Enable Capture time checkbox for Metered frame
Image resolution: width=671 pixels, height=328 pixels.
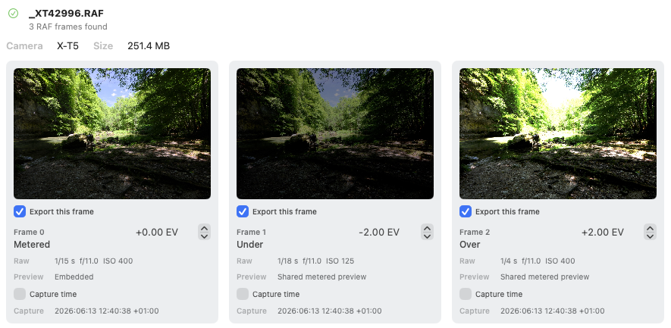(20, 294)
